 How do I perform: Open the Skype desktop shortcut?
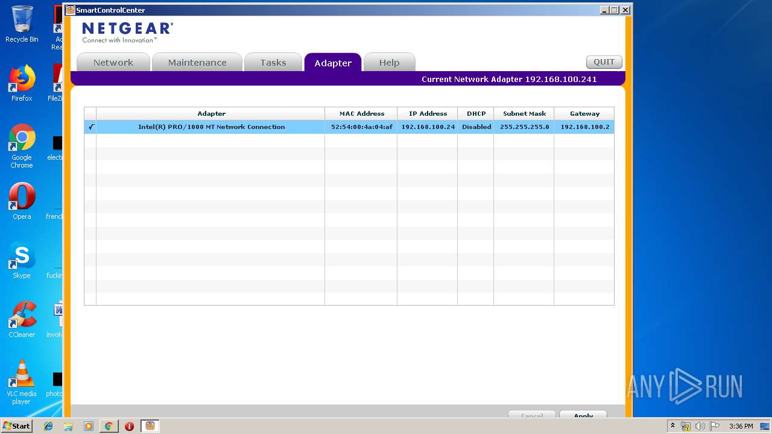click(x=22, y=260)
